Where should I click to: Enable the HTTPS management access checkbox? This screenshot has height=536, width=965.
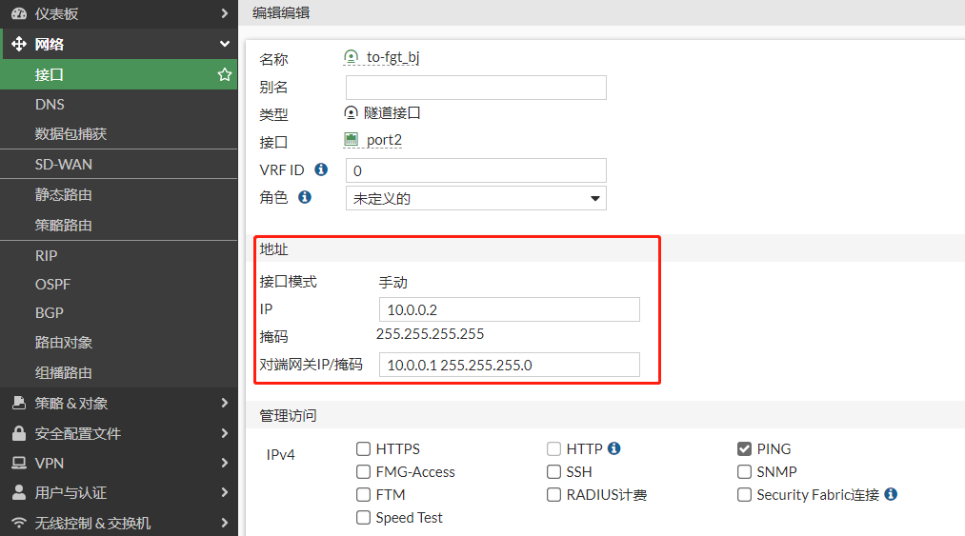363,448
